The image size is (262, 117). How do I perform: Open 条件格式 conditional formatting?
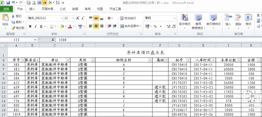pyautogui.click(x=185, y=22)
